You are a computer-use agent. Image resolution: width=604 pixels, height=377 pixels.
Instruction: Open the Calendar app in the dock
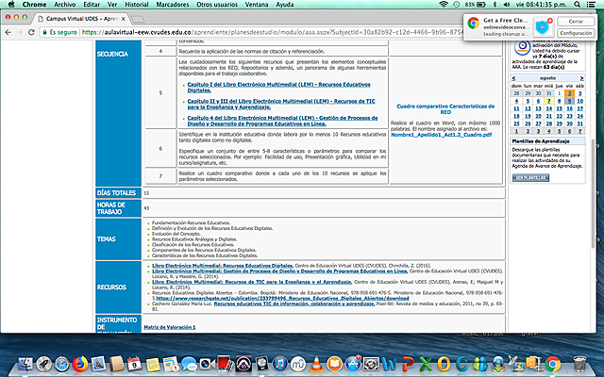[x=134, y=364]
